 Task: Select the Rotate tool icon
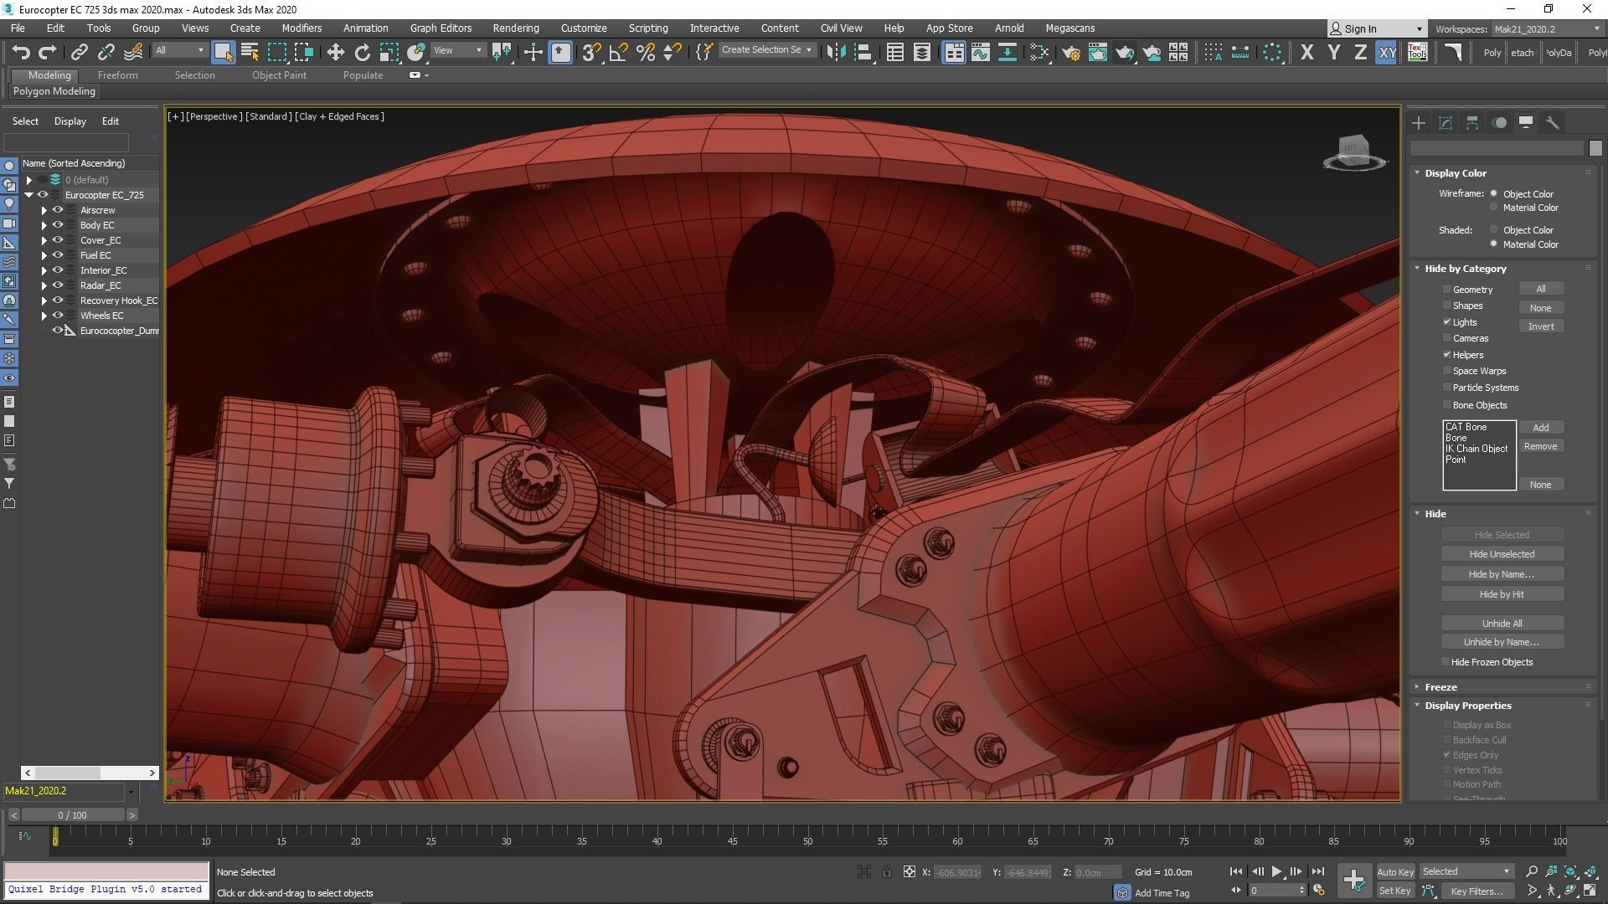tap(362, 52)
